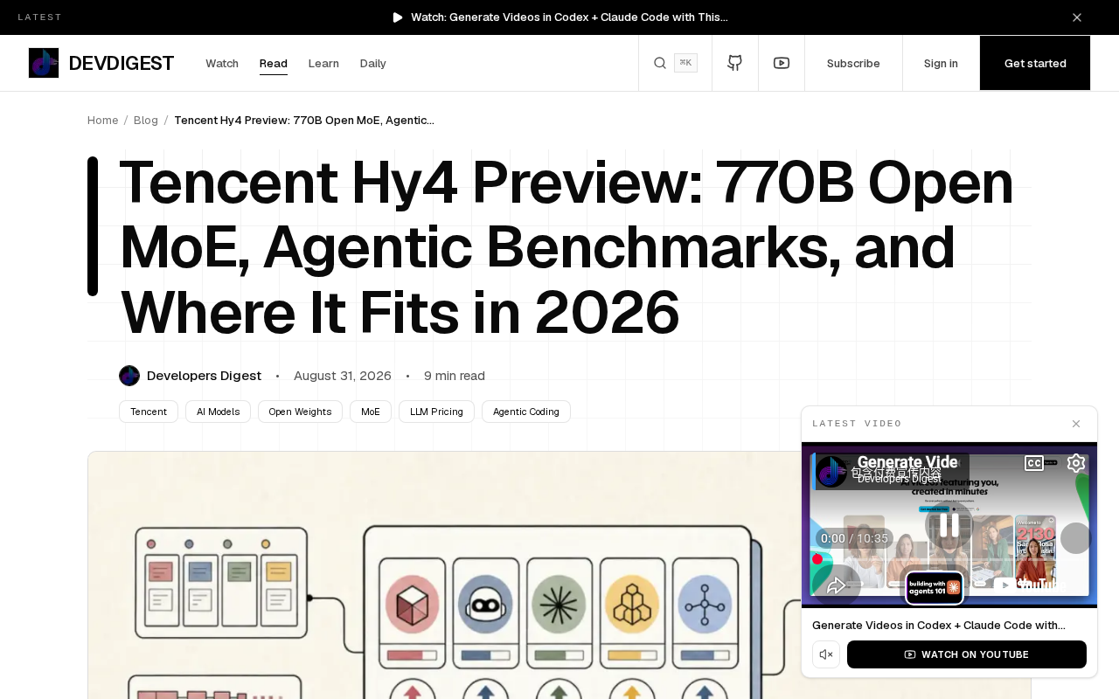Open the YouTube logo in player
The width and height of the screenshot is (1119, 699).
[x=1032, y=584]
